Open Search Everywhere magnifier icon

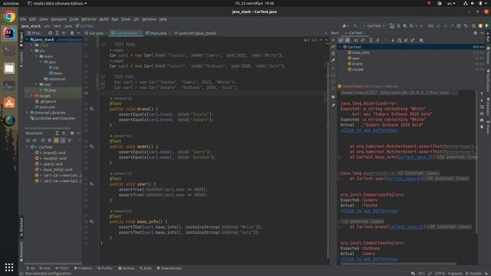[473, 26]
